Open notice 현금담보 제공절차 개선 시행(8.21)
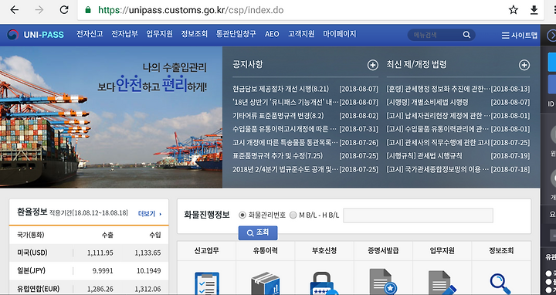Image resolution: width=556 pixels, height=295 pixels. click(x=280, y=89)
